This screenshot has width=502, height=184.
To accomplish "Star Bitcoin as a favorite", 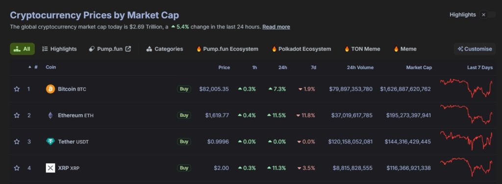I will 17,89.
